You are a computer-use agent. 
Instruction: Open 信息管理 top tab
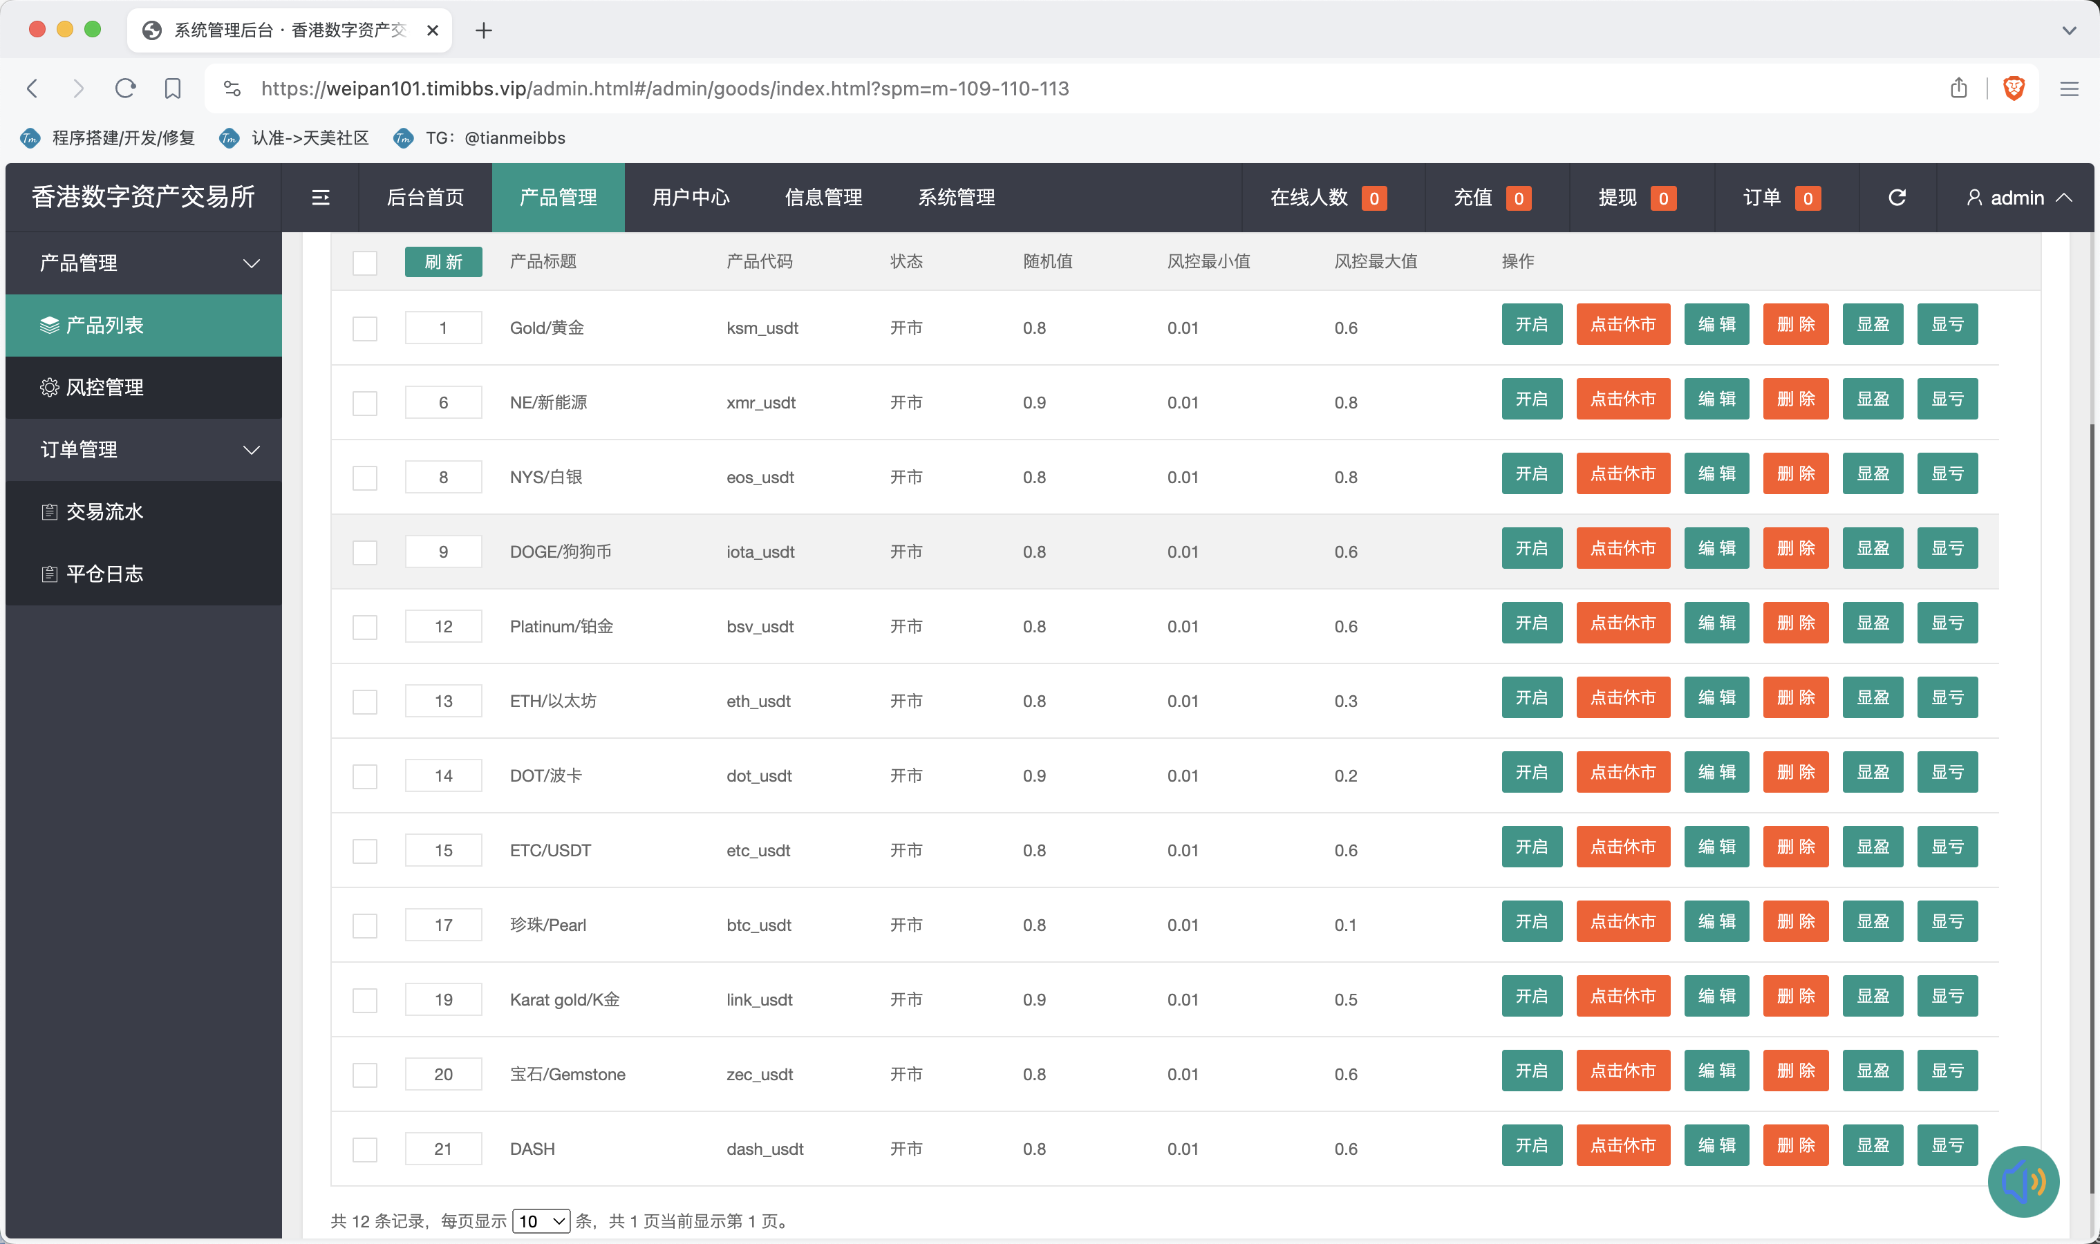point(823,197)
